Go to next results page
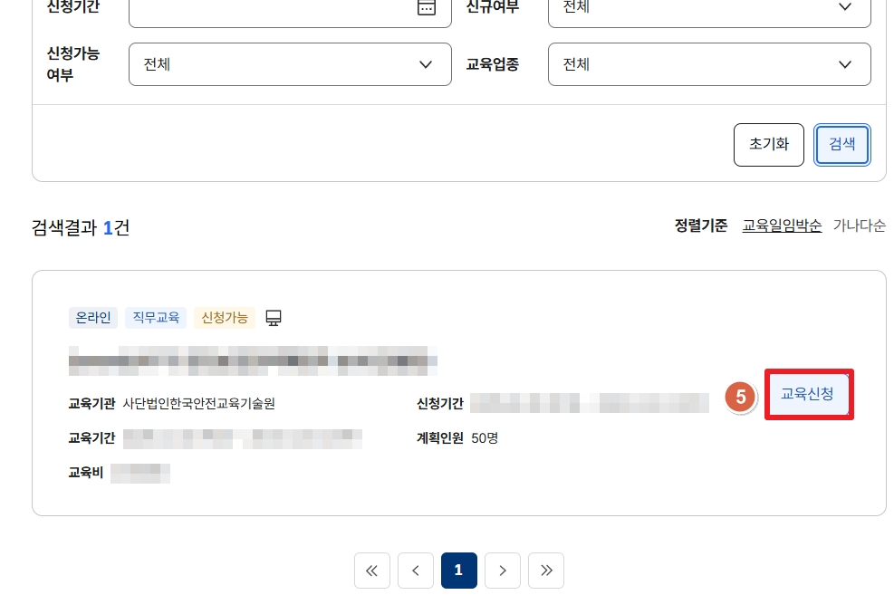Screen dimensions: 894x595 tap(502, 570)
